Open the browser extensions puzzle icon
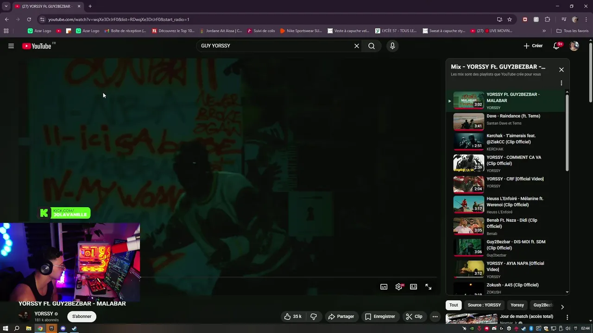 (547, 19)
